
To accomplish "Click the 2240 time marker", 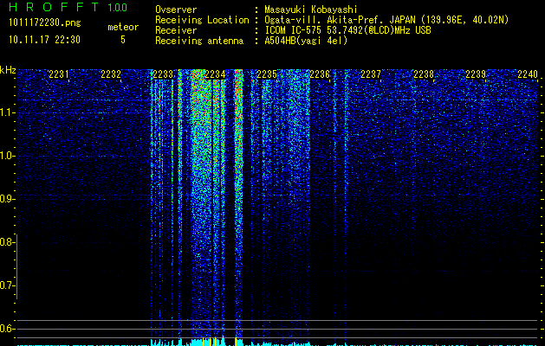I will pyautogui.click(x=528, y=74).
